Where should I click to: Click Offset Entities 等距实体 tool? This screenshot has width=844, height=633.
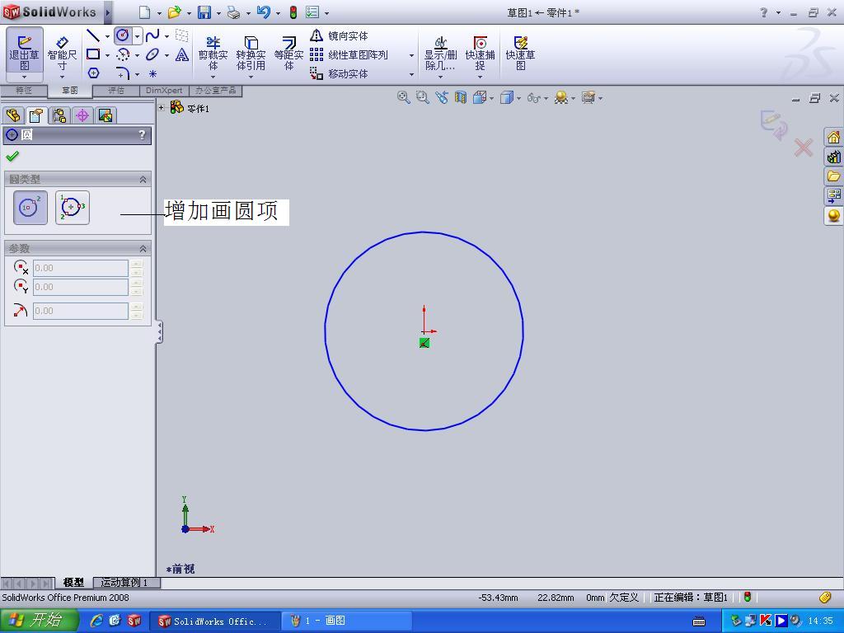tap(289, 54)
